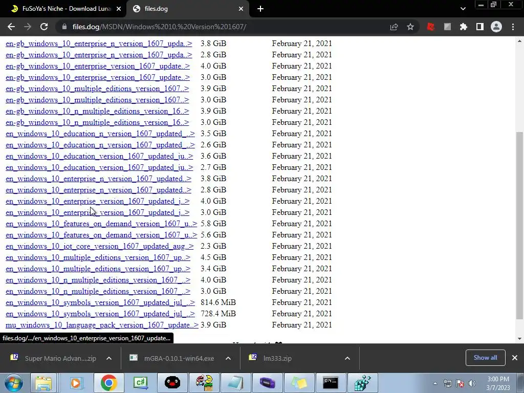Open en_windows_10_symbols 814.6 MiB link
Viewport: 524px width, 393px height.
100,302
